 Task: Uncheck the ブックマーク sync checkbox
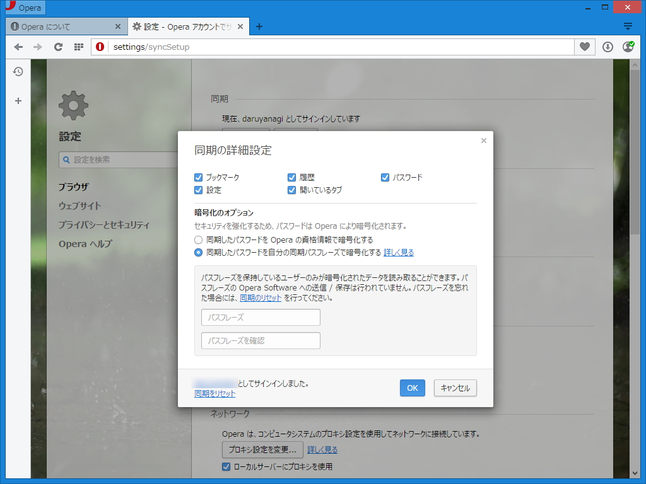click(198, 177)
